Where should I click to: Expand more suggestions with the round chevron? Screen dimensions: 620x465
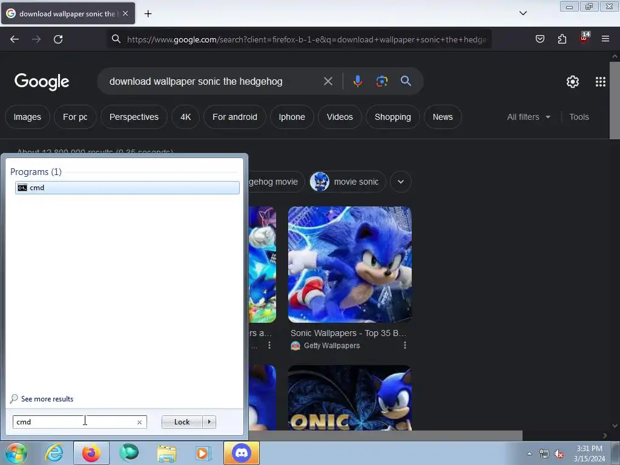[x=401, y=182]
